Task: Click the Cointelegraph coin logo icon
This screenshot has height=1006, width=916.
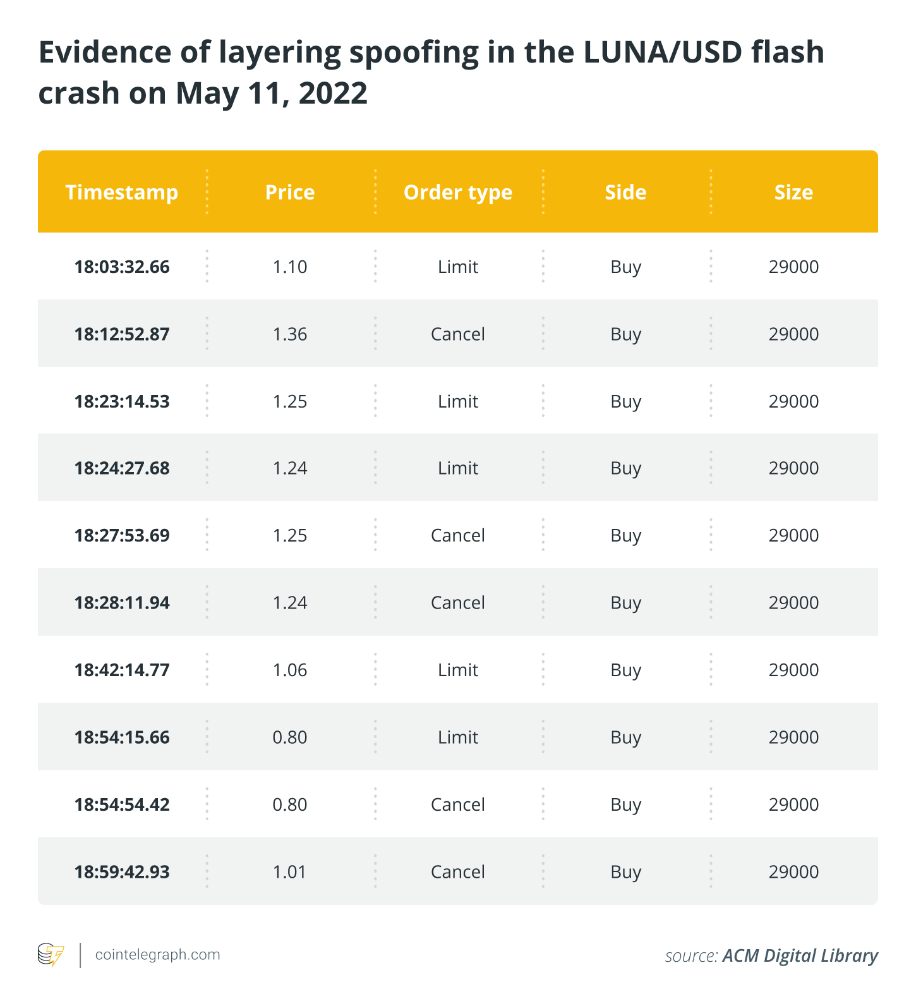Action: [x=51, y=955]
